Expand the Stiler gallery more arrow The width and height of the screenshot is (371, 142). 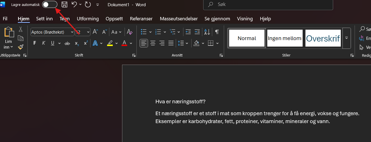(x=346, y=38)
